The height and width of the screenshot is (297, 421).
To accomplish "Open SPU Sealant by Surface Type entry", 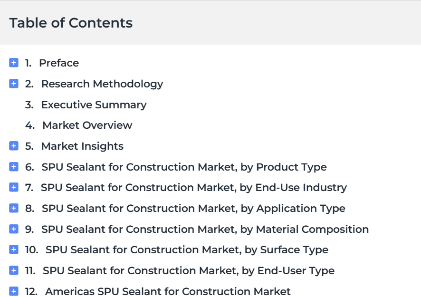I will [187, 250].
